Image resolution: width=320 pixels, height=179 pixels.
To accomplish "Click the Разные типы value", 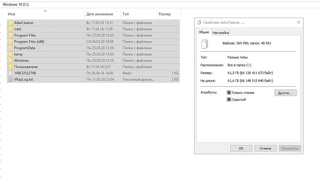I will click(238, 57).
